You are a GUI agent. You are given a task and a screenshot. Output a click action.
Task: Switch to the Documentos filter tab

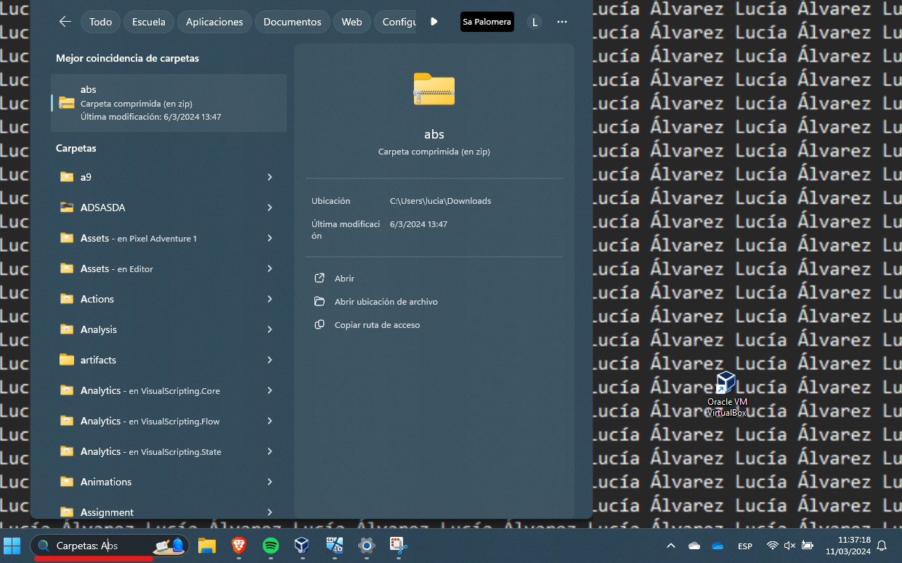click(292, 22)
